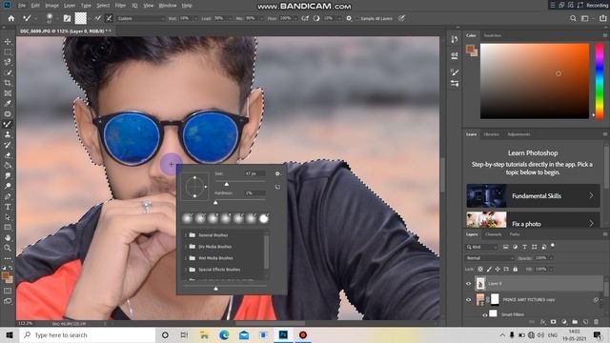Click the foreground color swatch in toolbar
This screenshot has height=343, width=610.
(5, 276)
